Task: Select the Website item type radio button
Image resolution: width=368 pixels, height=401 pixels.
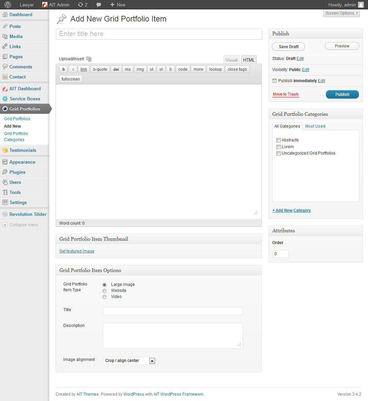Action: point(104,291)
